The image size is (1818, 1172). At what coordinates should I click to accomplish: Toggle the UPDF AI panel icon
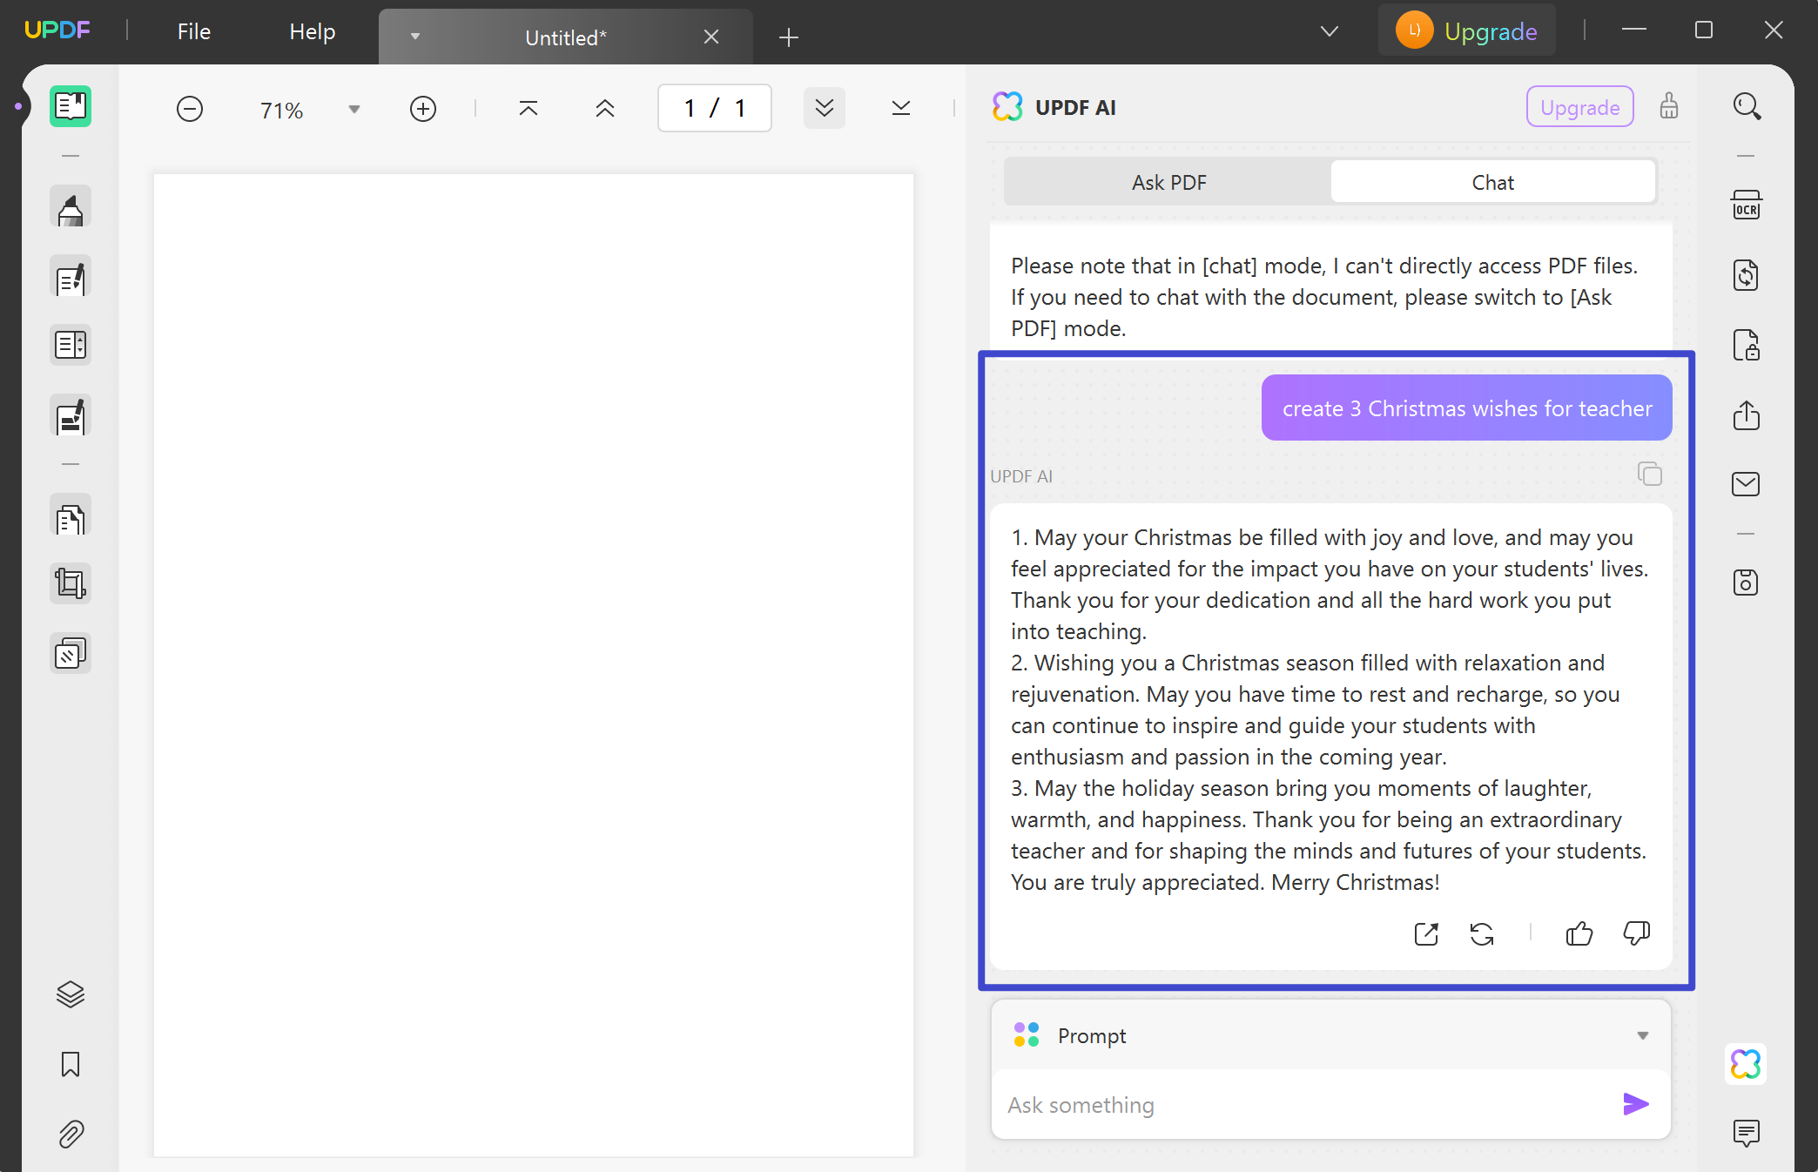[1745, 1063]
